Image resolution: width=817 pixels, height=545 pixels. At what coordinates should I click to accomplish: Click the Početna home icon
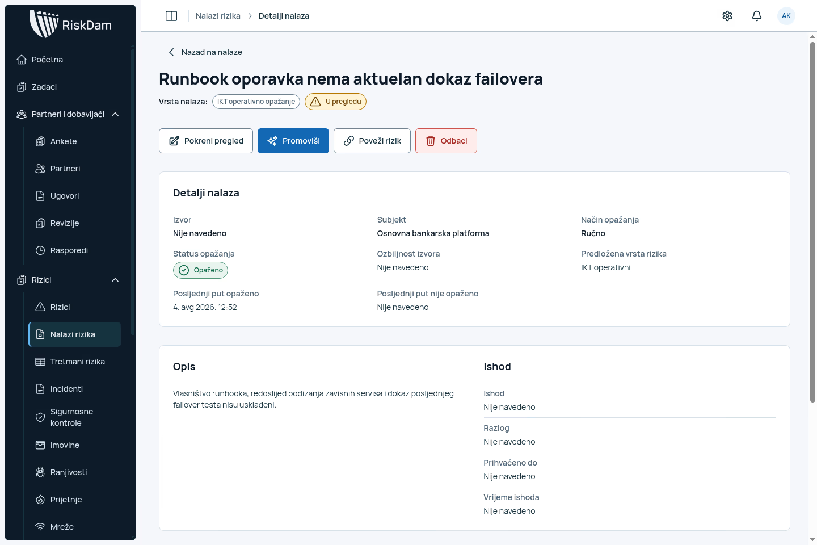point(22,60)
